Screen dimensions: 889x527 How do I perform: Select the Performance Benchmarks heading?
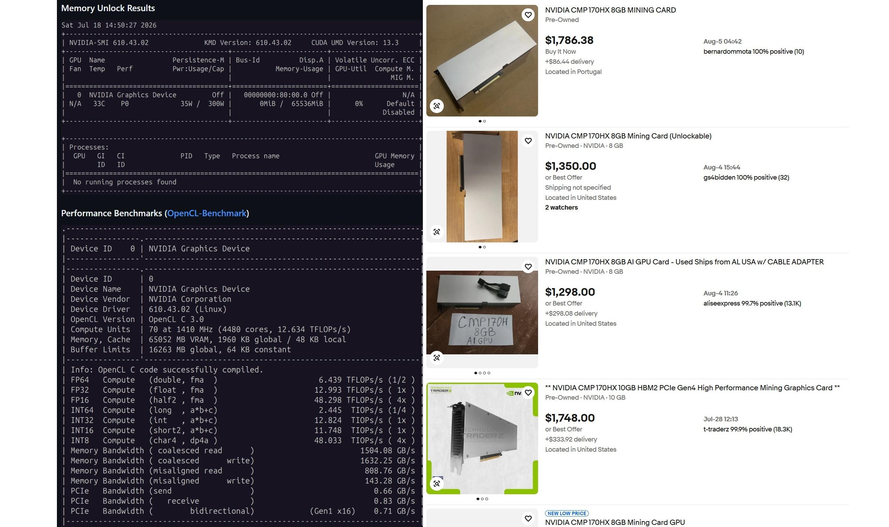pos(155,213)
